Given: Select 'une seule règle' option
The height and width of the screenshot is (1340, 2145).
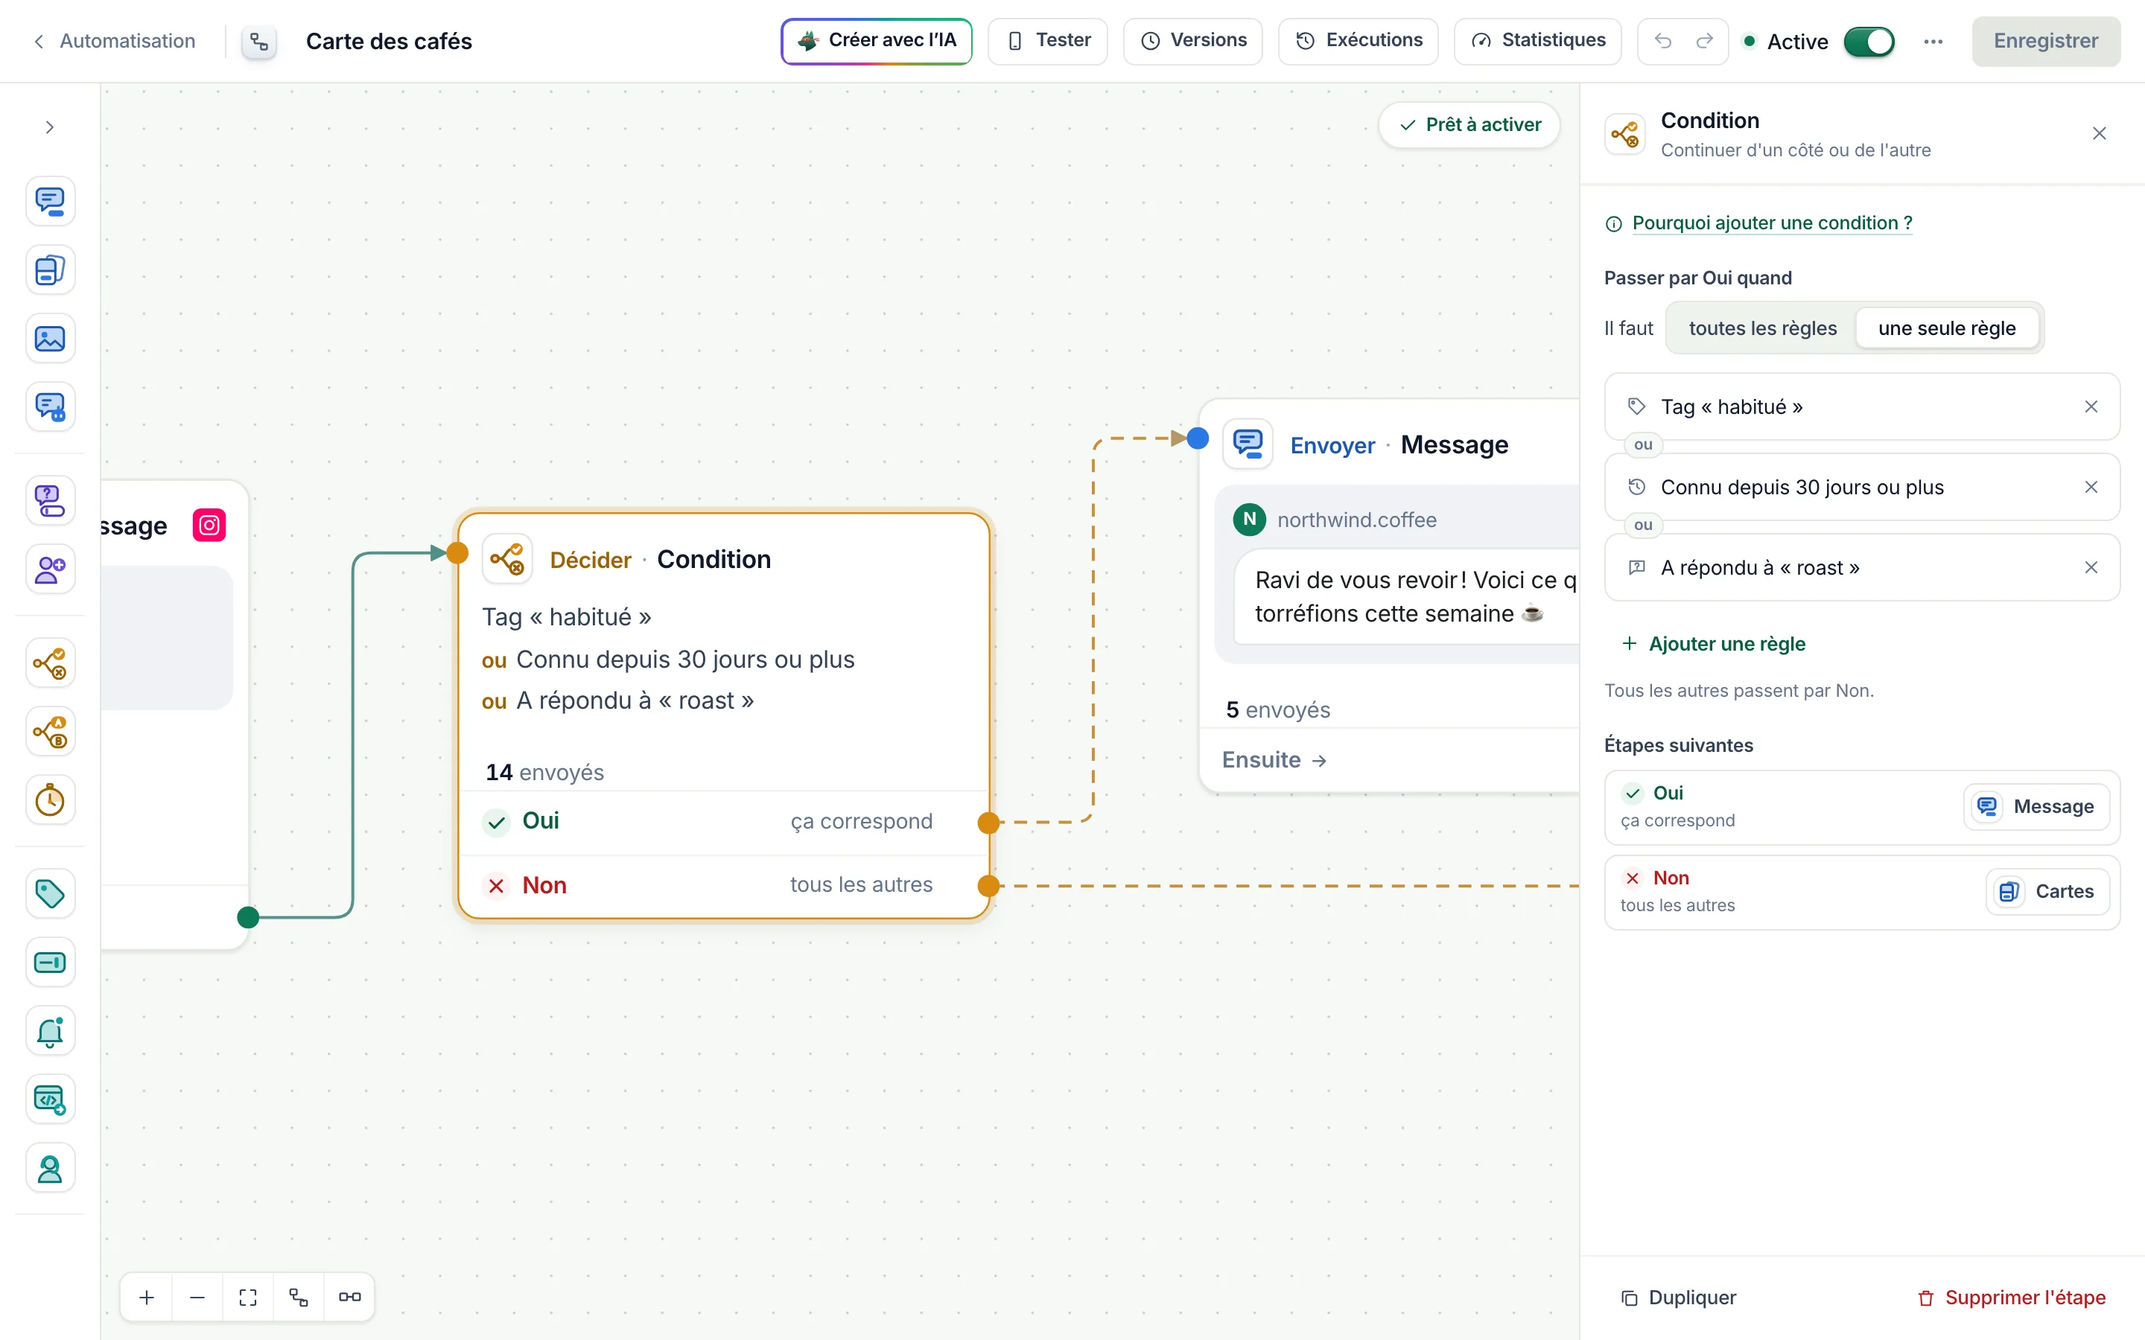Looking at the screenshot, I should [x=1946, y=328].
